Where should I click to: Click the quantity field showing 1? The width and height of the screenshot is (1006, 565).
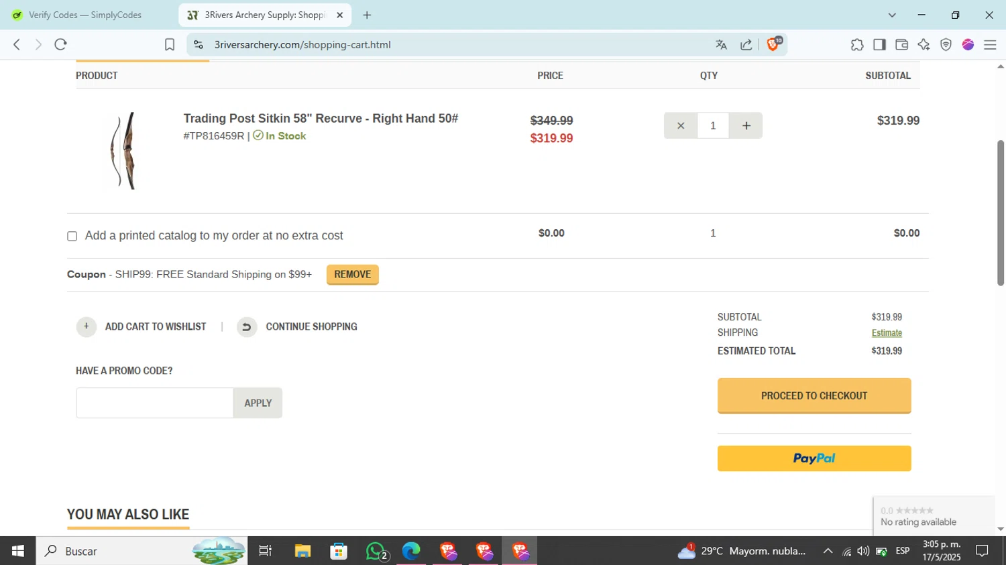tap(713, 125)
